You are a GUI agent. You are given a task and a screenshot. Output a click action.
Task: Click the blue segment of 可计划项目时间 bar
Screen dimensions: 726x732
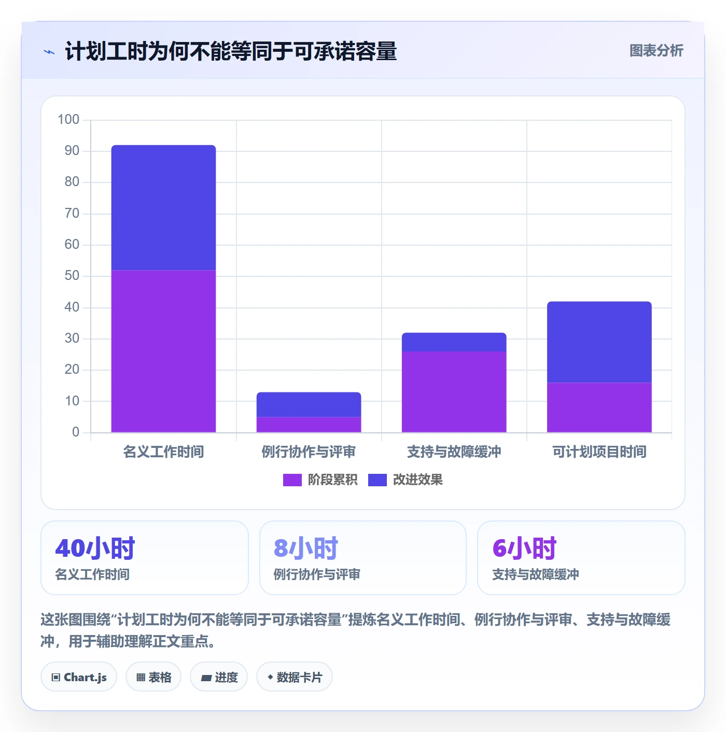[x=599, y=342]
